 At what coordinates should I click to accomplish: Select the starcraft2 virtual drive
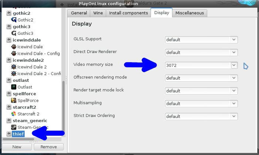(x=24, y=107)
